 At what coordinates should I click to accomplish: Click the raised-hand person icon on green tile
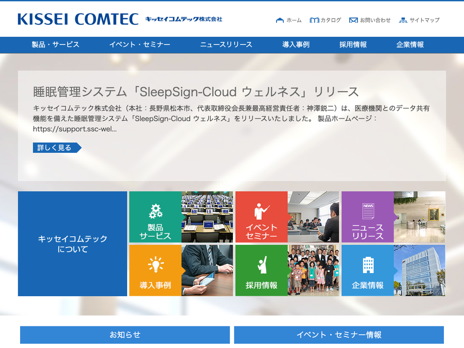tap(262, 265)
